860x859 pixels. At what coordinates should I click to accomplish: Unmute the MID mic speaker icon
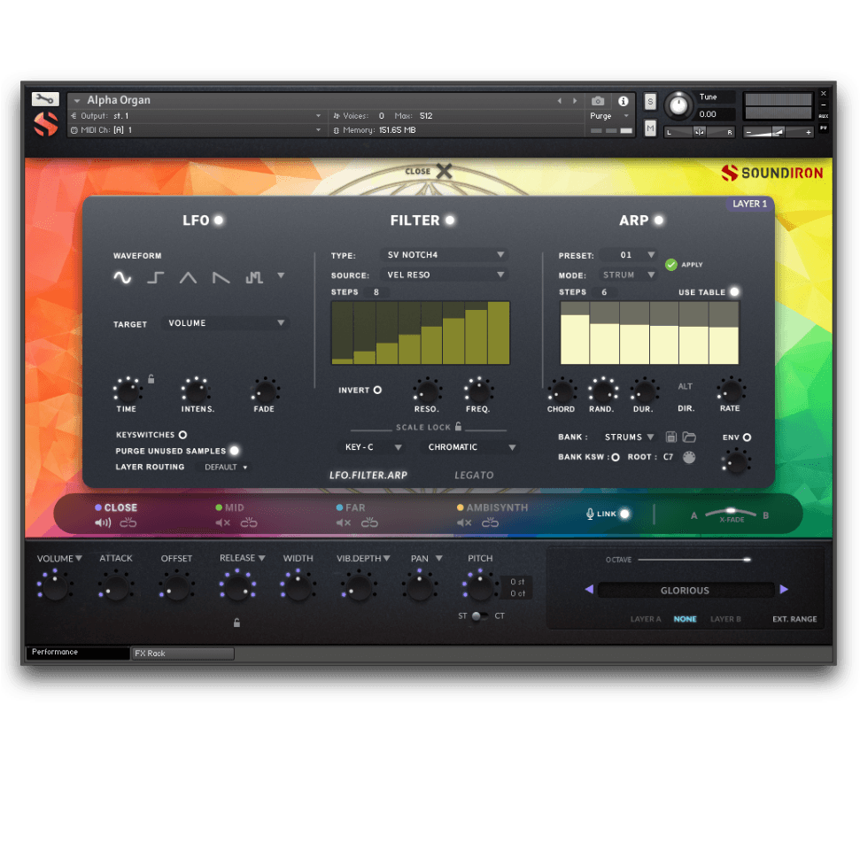(222, 522)
